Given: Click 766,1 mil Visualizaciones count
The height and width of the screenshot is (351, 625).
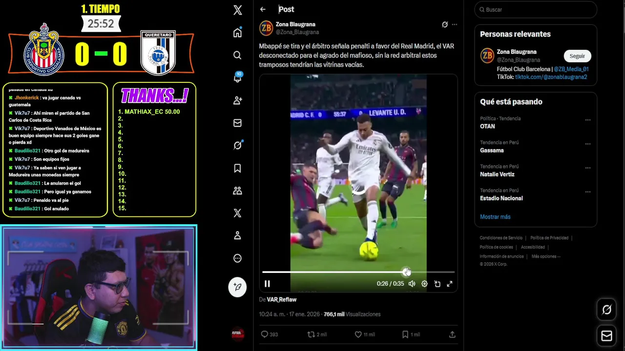Looking at the screenshot, I should pos(352,314).
